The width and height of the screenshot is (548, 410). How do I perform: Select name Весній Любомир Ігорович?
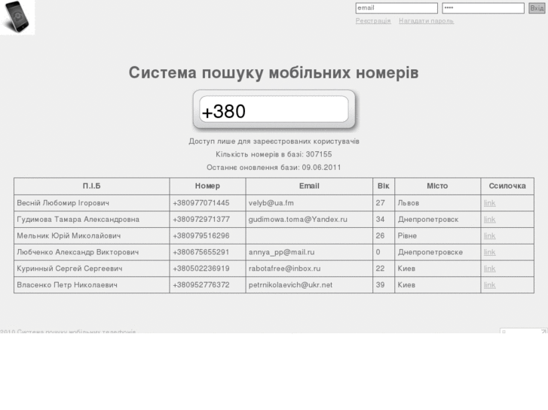[x=63, y=203]
